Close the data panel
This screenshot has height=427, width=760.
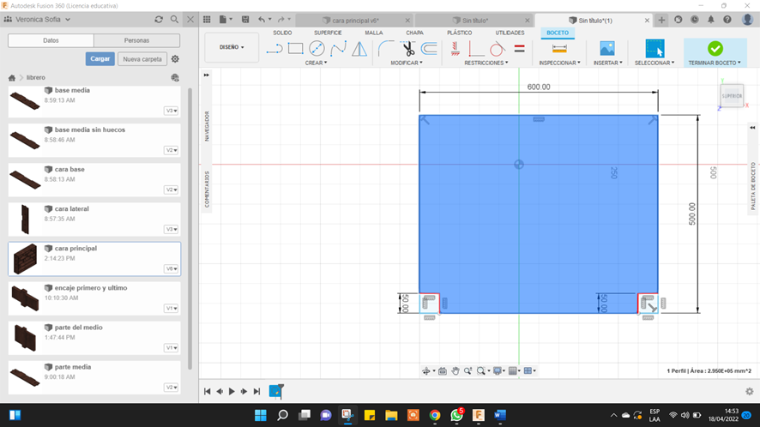[x=190, y=20]
